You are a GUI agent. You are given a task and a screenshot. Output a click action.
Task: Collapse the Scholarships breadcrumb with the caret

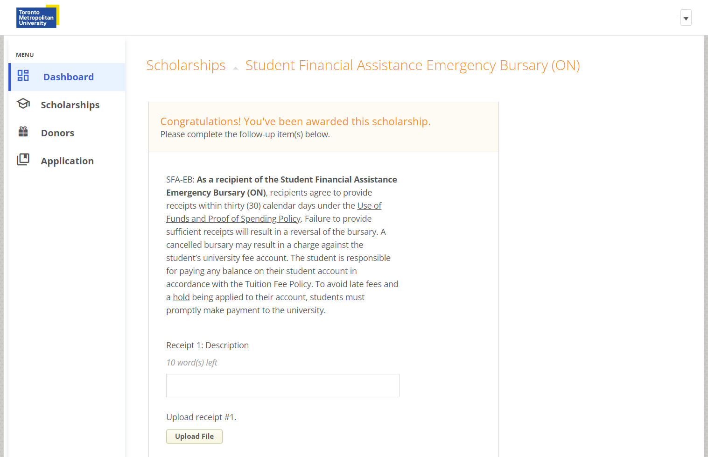pyautogui.click(x=236, y=67)
